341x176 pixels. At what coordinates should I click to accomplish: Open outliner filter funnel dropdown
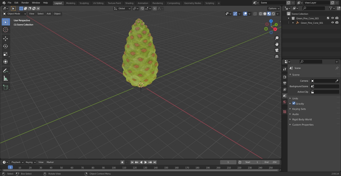tap(332, 8)
